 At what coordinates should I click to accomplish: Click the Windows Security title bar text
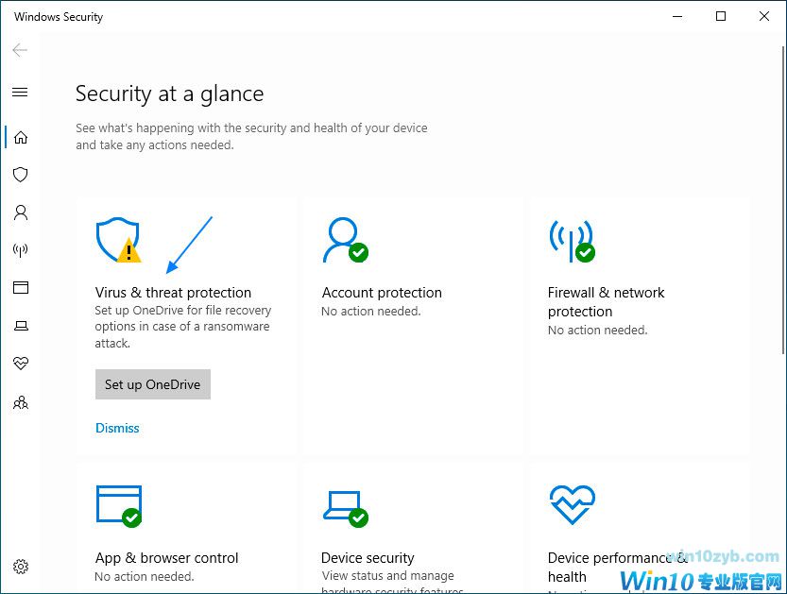pyautogui.click(x=59, y=16)
